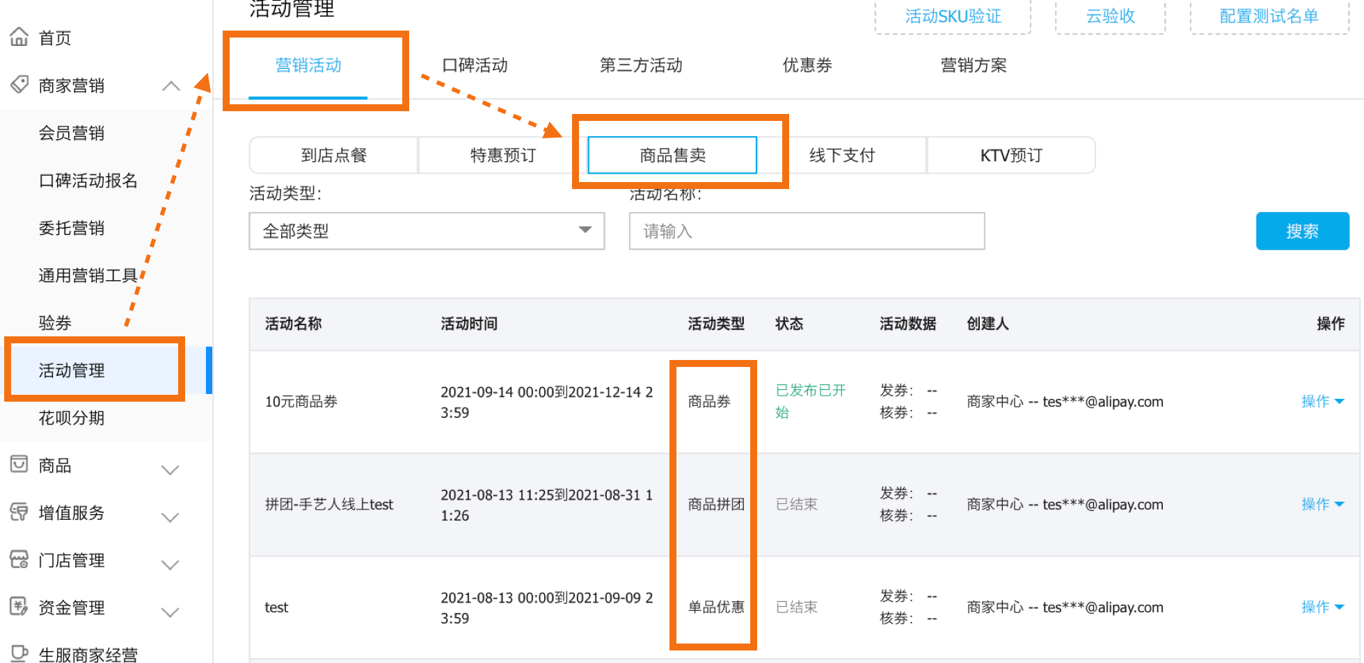
Task: Click the 单品优惠 activity type cell
Action: point(716,607)
